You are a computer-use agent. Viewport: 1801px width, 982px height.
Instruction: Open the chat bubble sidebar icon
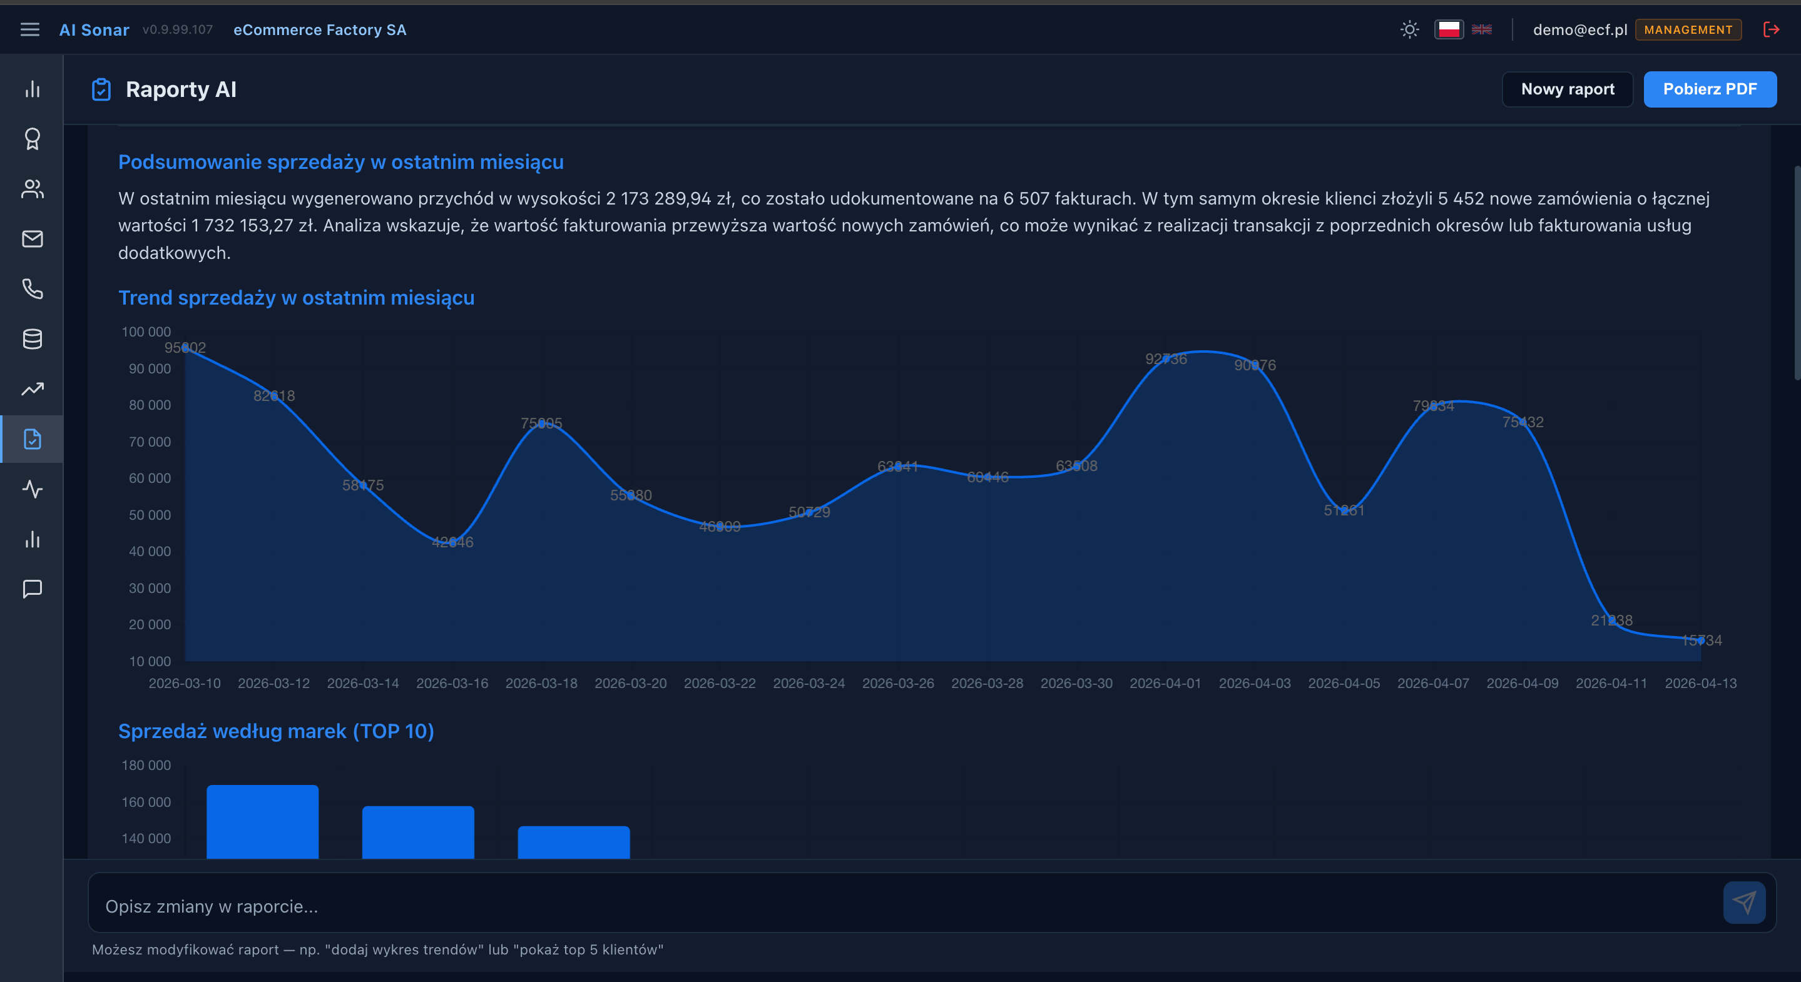point(32,589)
